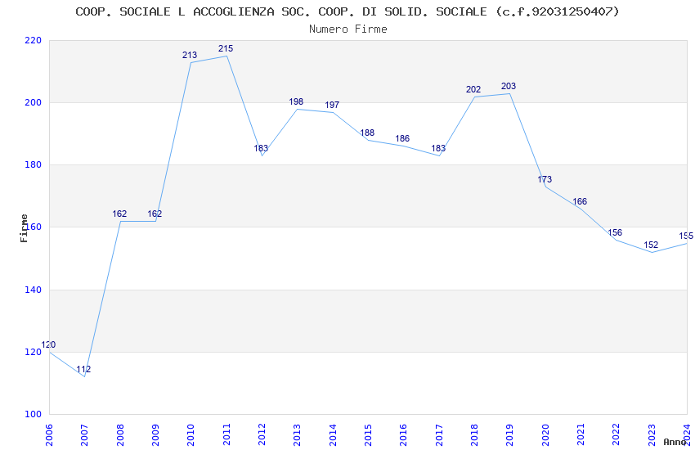The height and width of the screenshot is (450, 695).
Task: Click the x-axis year label 2011
Action: click(226, 435)
